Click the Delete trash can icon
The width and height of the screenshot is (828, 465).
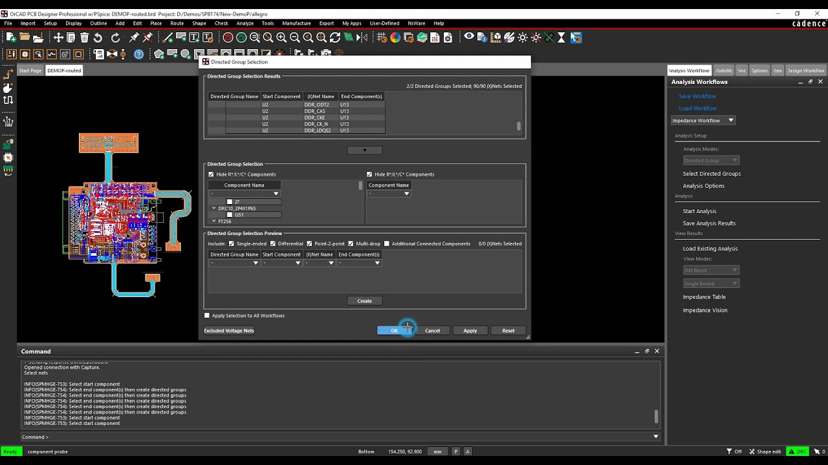(x=85, y=38)
